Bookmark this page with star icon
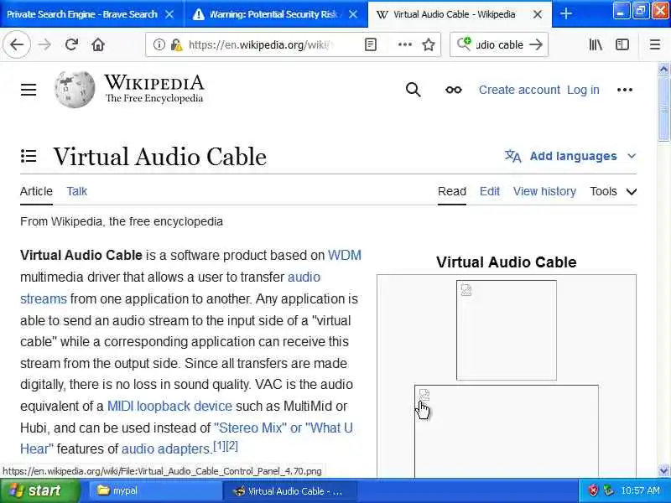The image size is (671, 503). [x=429, y=44]
